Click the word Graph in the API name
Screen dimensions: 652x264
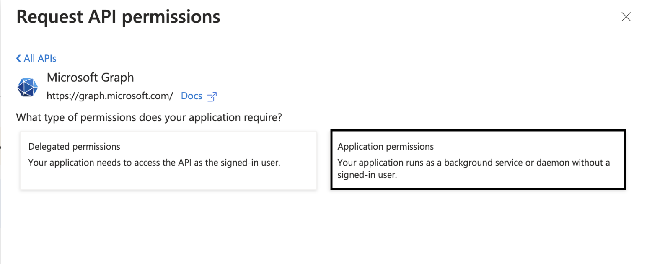click(x=118, y=78)
